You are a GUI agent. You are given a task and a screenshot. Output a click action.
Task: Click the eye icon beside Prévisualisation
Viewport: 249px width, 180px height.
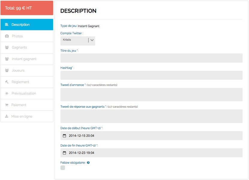point(7,93)
